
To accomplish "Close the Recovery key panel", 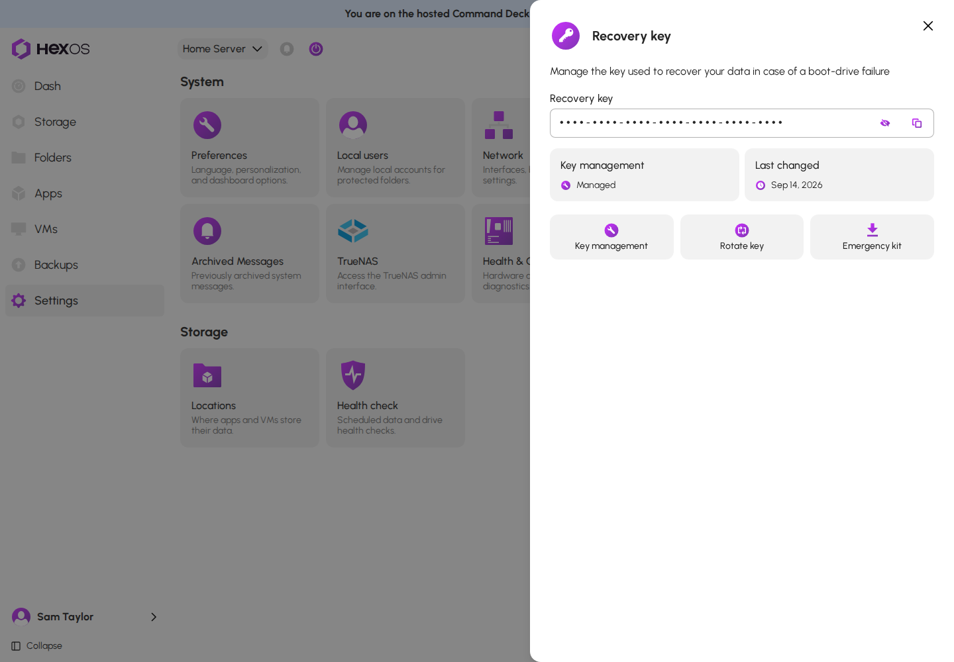I will point(928,26).
